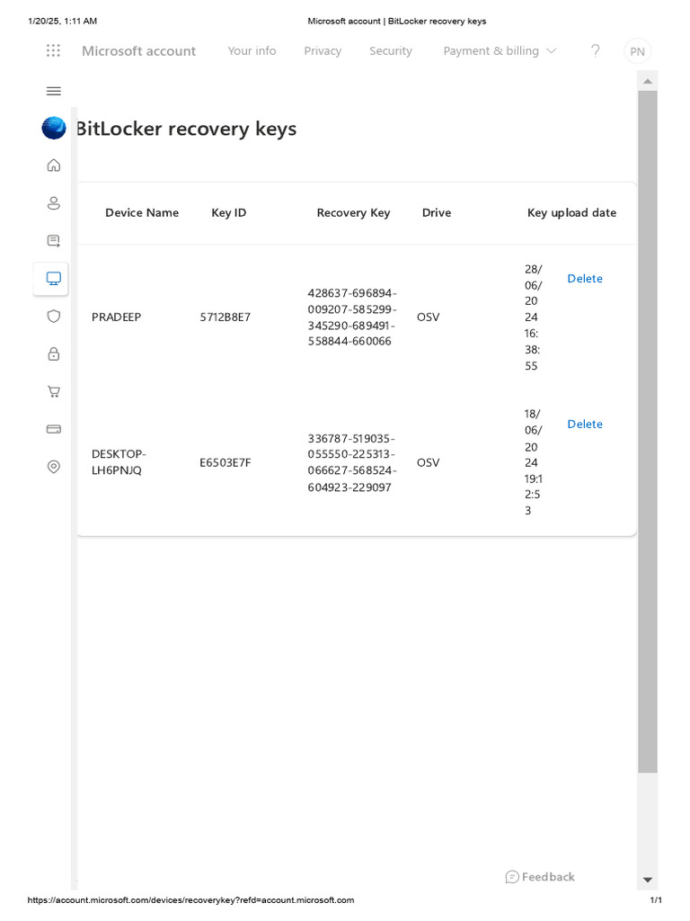The image size is (690, 921).
Task: Open the Security tab in header
Action: [x=391, y=51]
